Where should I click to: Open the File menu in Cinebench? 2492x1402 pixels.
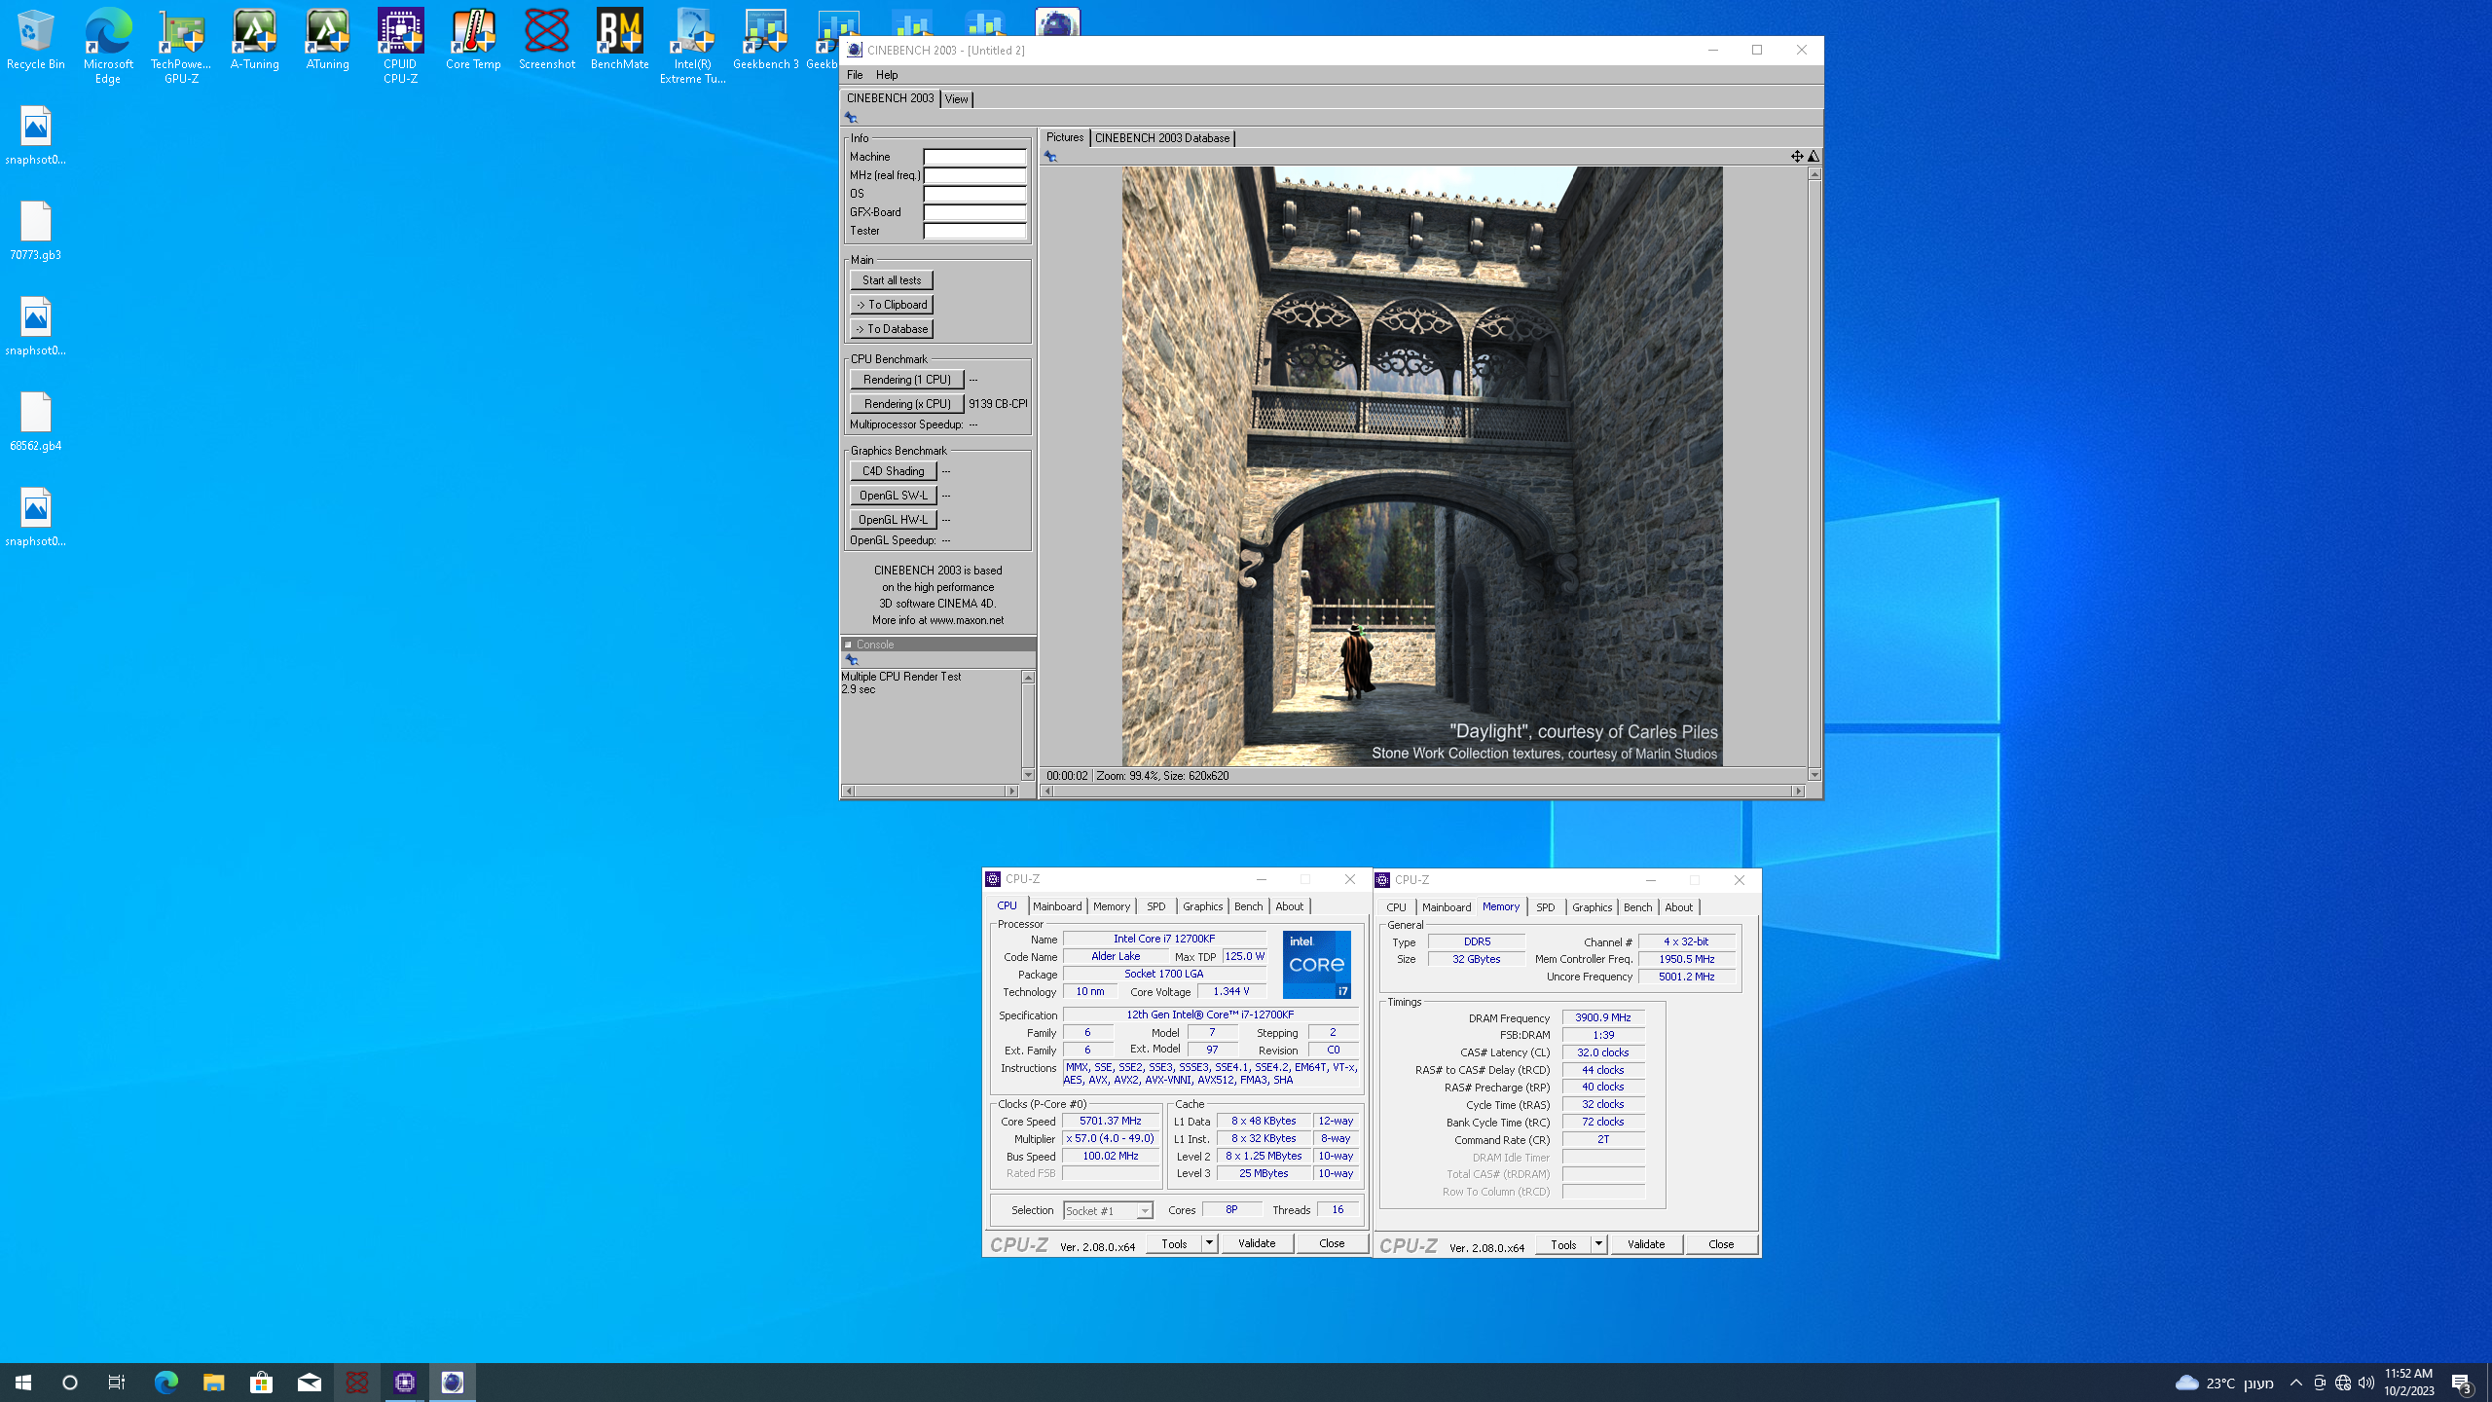(855, 75)
